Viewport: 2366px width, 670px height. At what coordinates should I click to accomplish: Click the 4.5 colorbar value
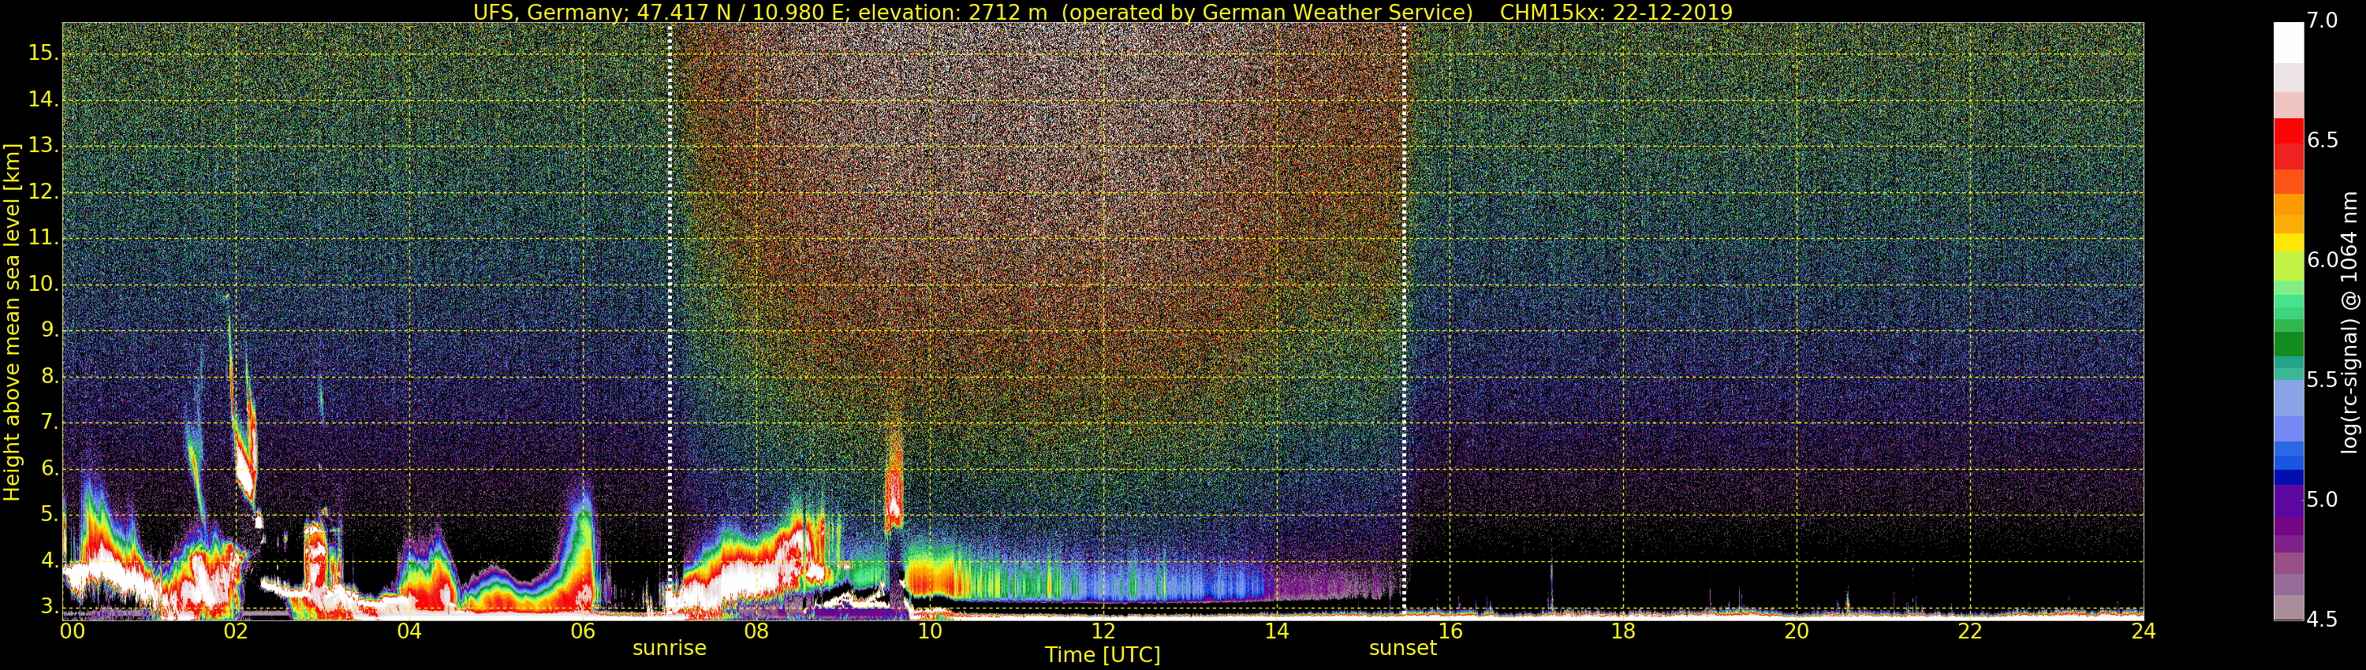pos(2323,620)
